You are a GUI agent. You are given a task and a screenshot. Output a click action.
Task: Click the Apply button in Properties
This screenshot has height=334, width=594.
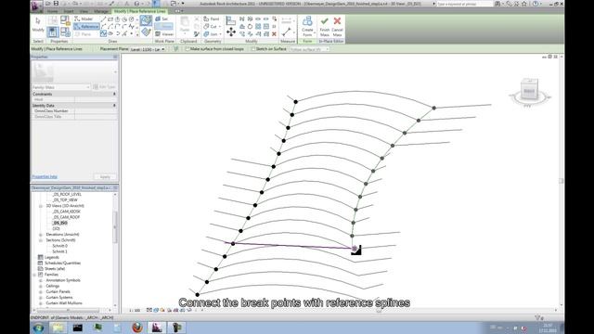(x=105, y=177)
